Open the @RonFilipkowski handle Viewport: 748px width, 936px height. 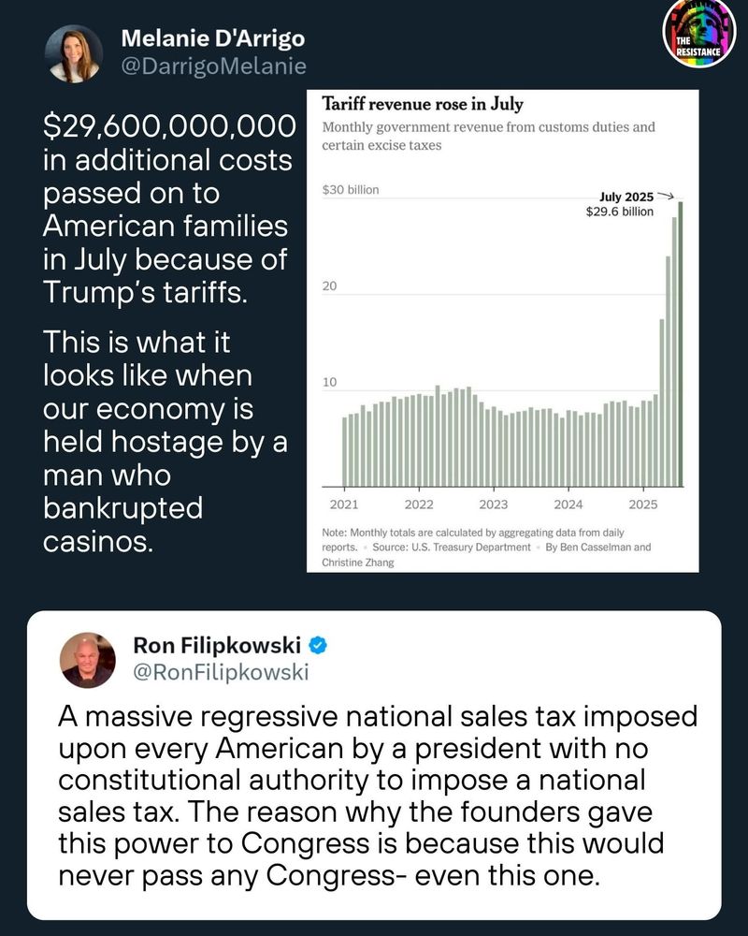[x=221, y=672]
